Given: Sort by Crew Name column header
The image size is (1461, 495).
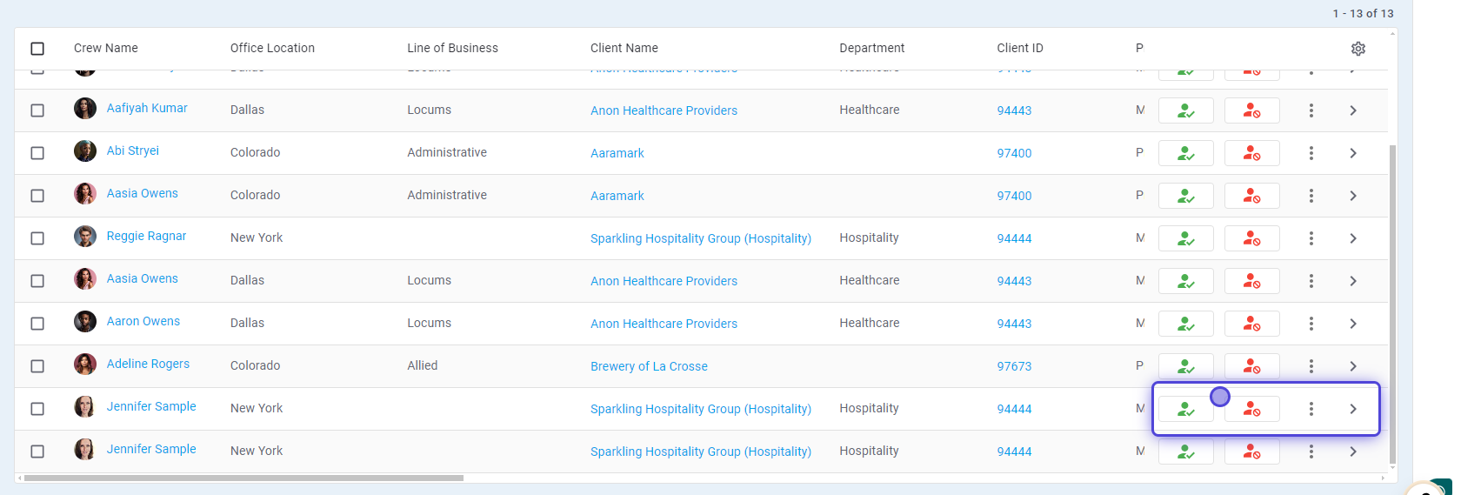Looking at the screenshot, I should (105, 48).
